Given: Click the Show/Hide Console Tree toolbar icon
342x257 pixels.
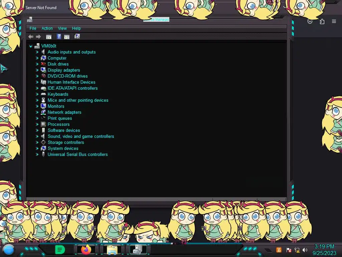Looking at the screenshot, I should click(49, 37).
